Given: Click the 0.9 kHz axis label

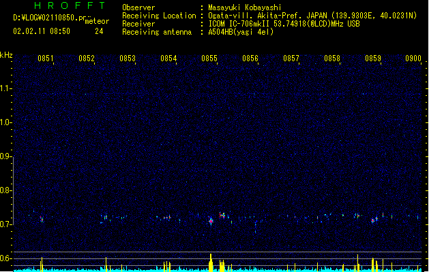Looking at the screenshot, I should point(5,156).
